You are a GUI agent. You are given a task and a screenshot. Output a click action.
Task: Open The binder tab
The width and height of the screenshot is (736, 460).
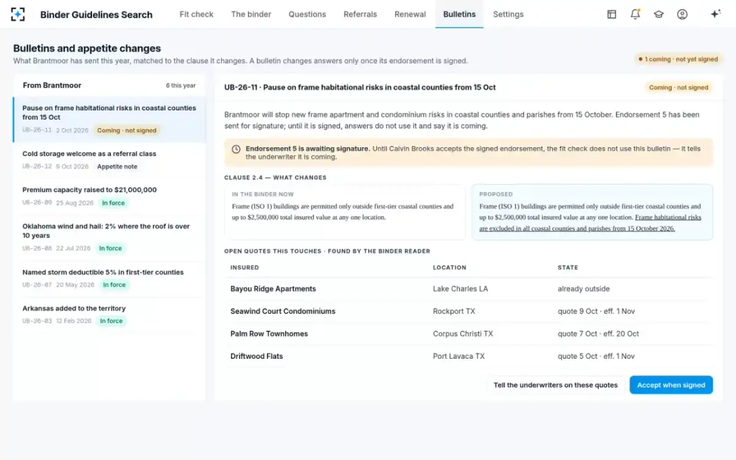coord(251,14)
